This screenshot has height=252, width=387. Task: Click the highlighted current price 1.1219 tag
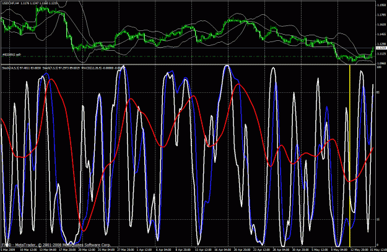(x=381, y=48)
